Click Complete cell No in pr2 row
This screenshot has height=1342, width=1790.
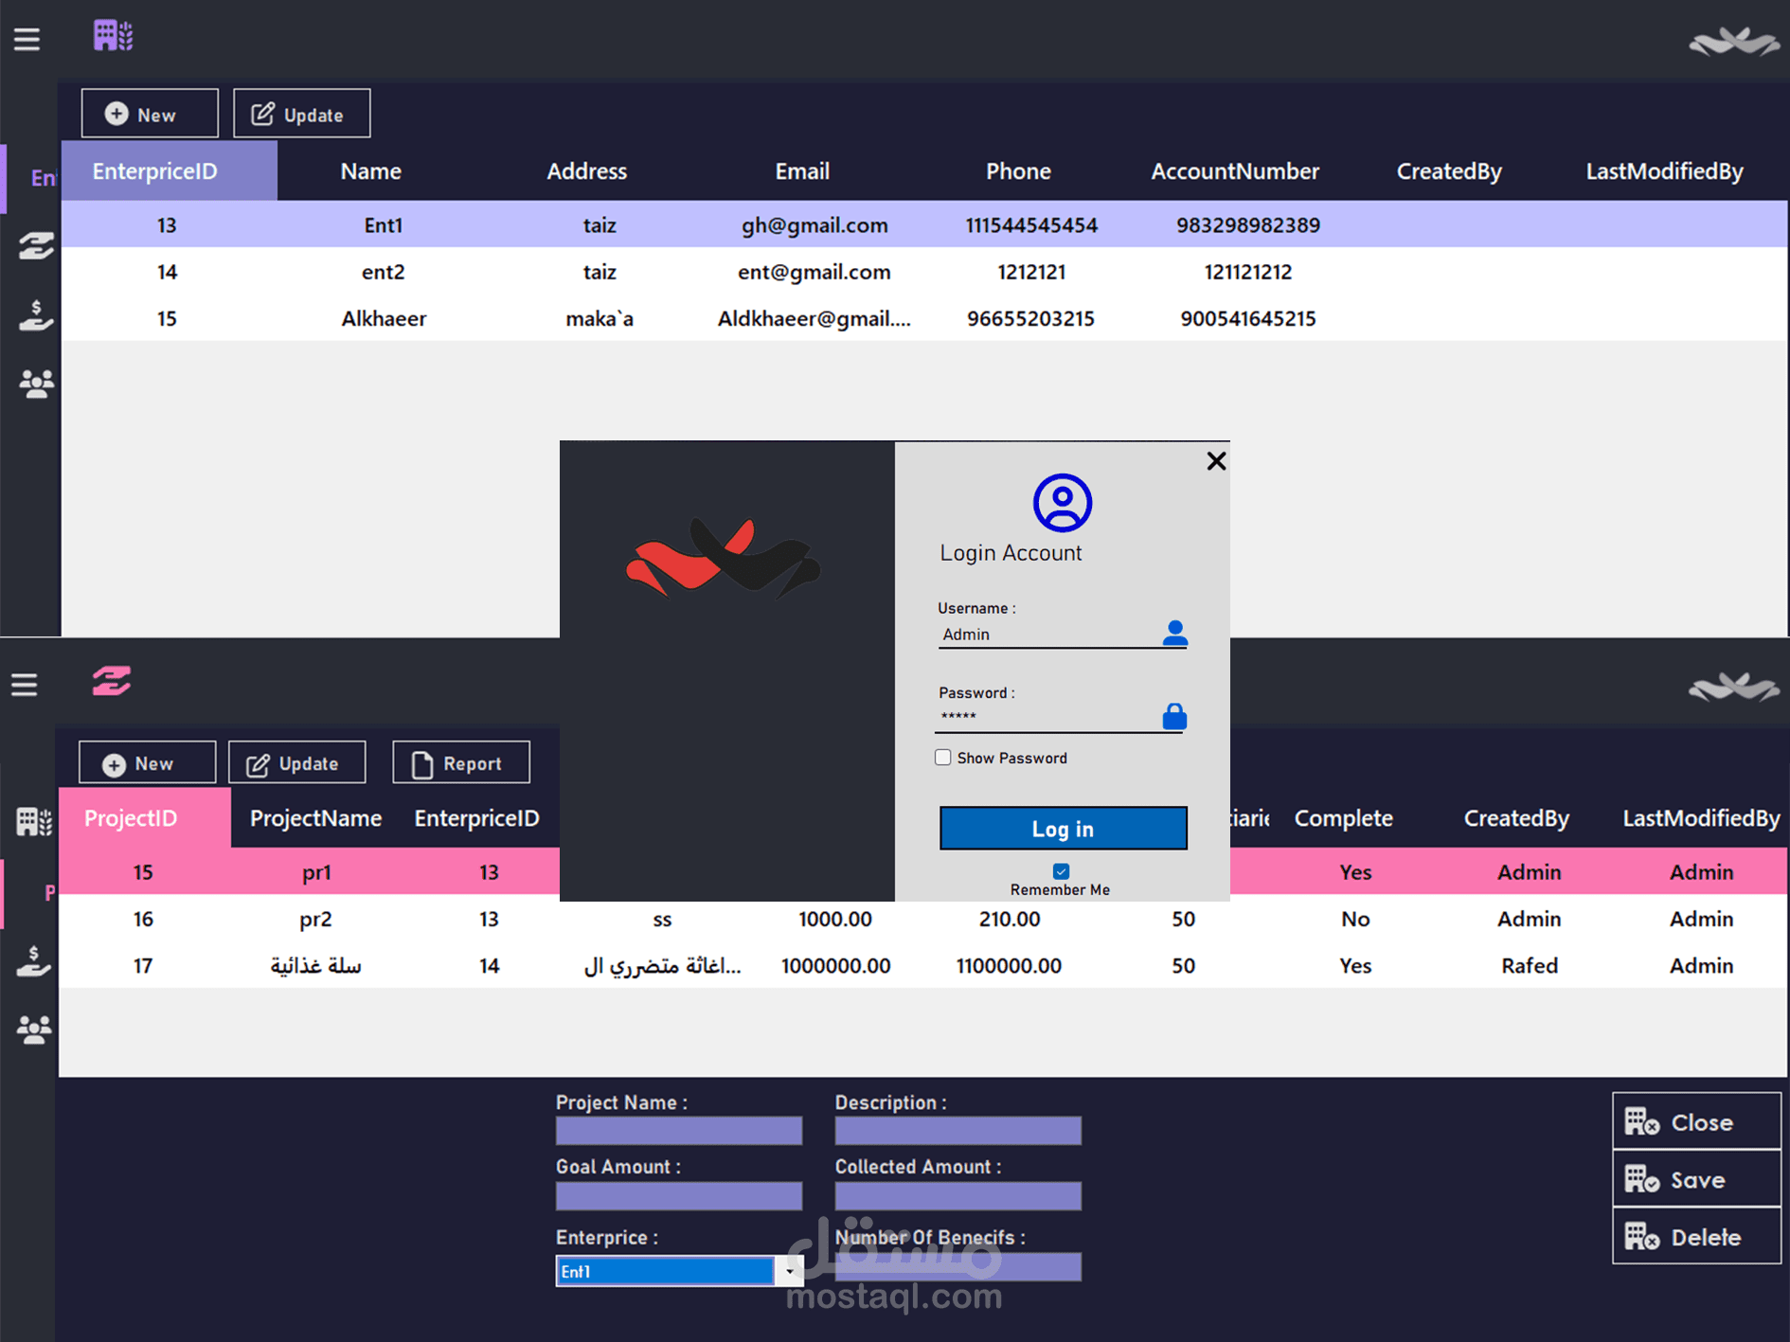(x=1355, y=919)
